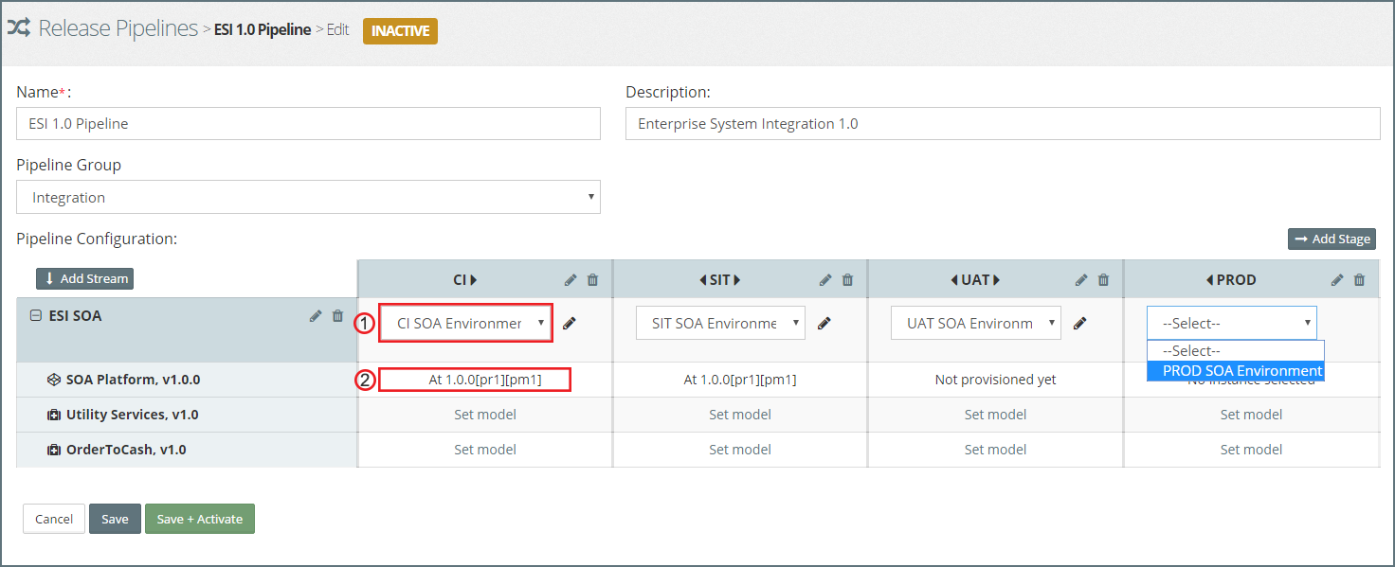Open the CI environment dropdown

(x=465, y=323)
